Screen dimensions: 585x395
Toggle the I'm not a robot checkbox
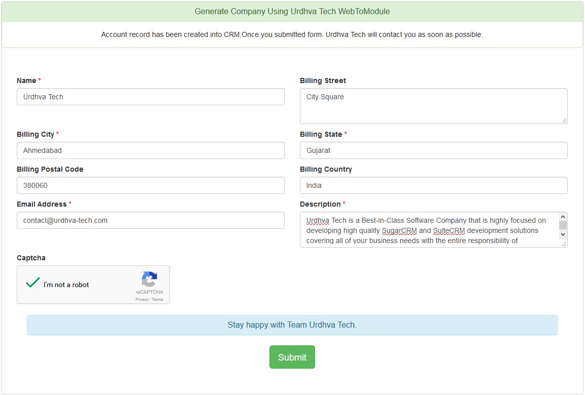33,283
